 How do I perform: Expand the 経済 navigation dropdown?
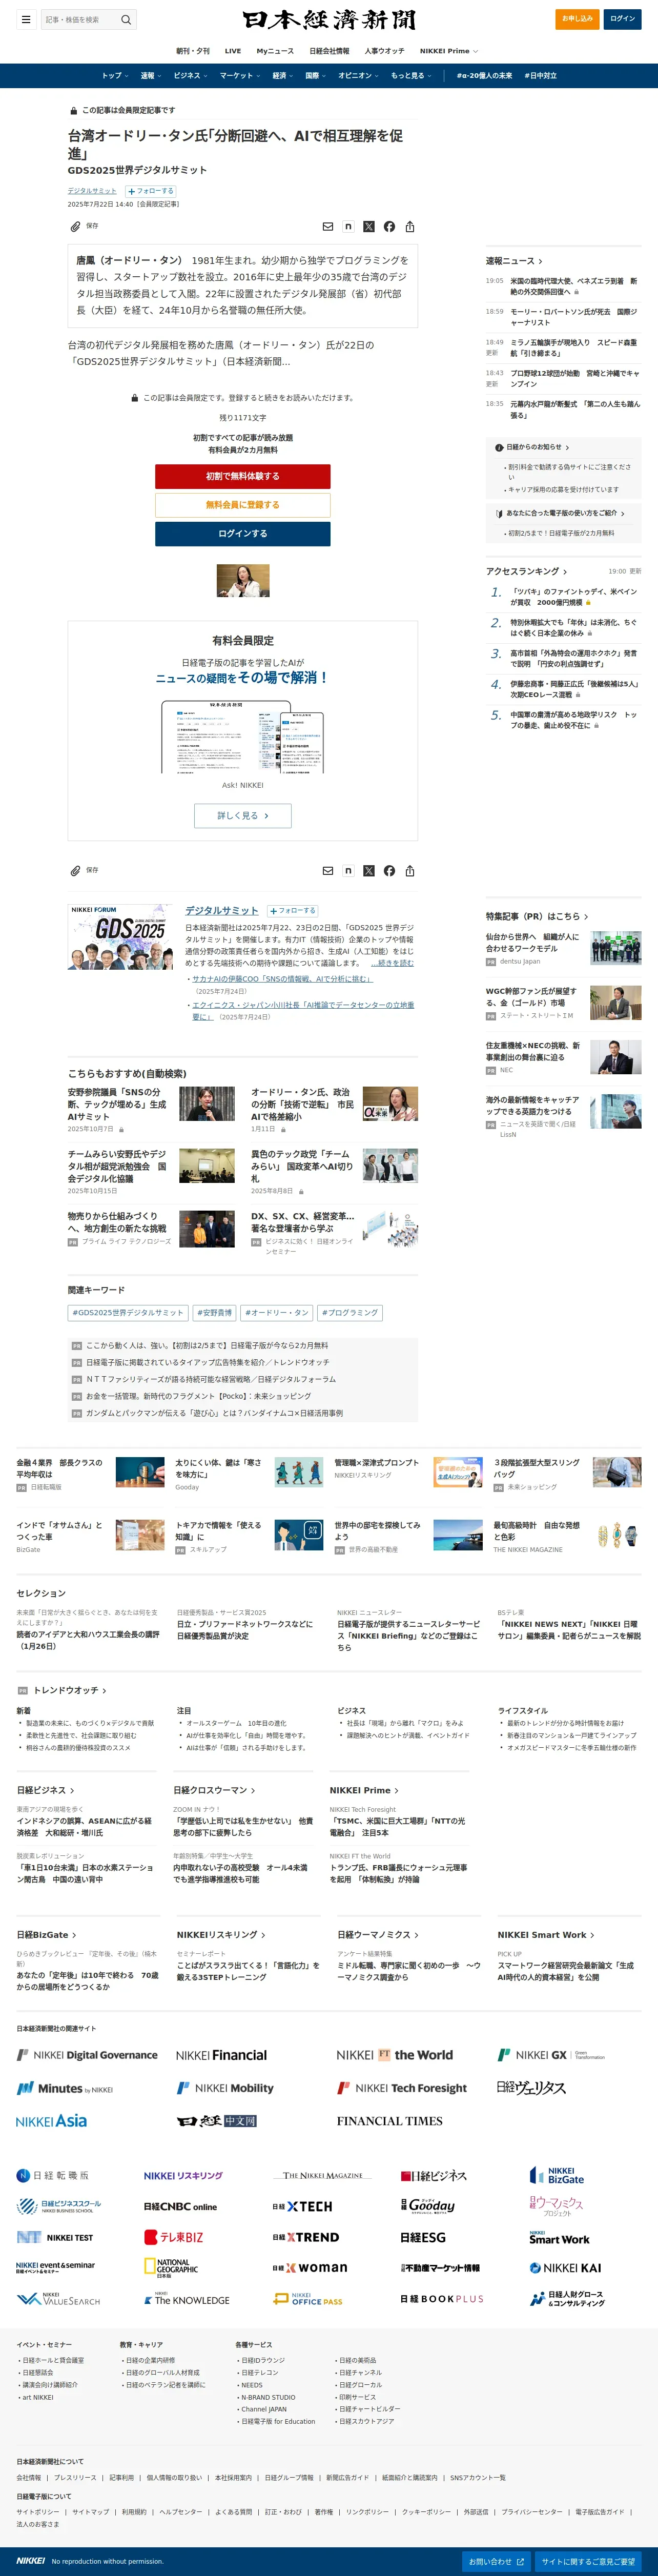[283, 76]
